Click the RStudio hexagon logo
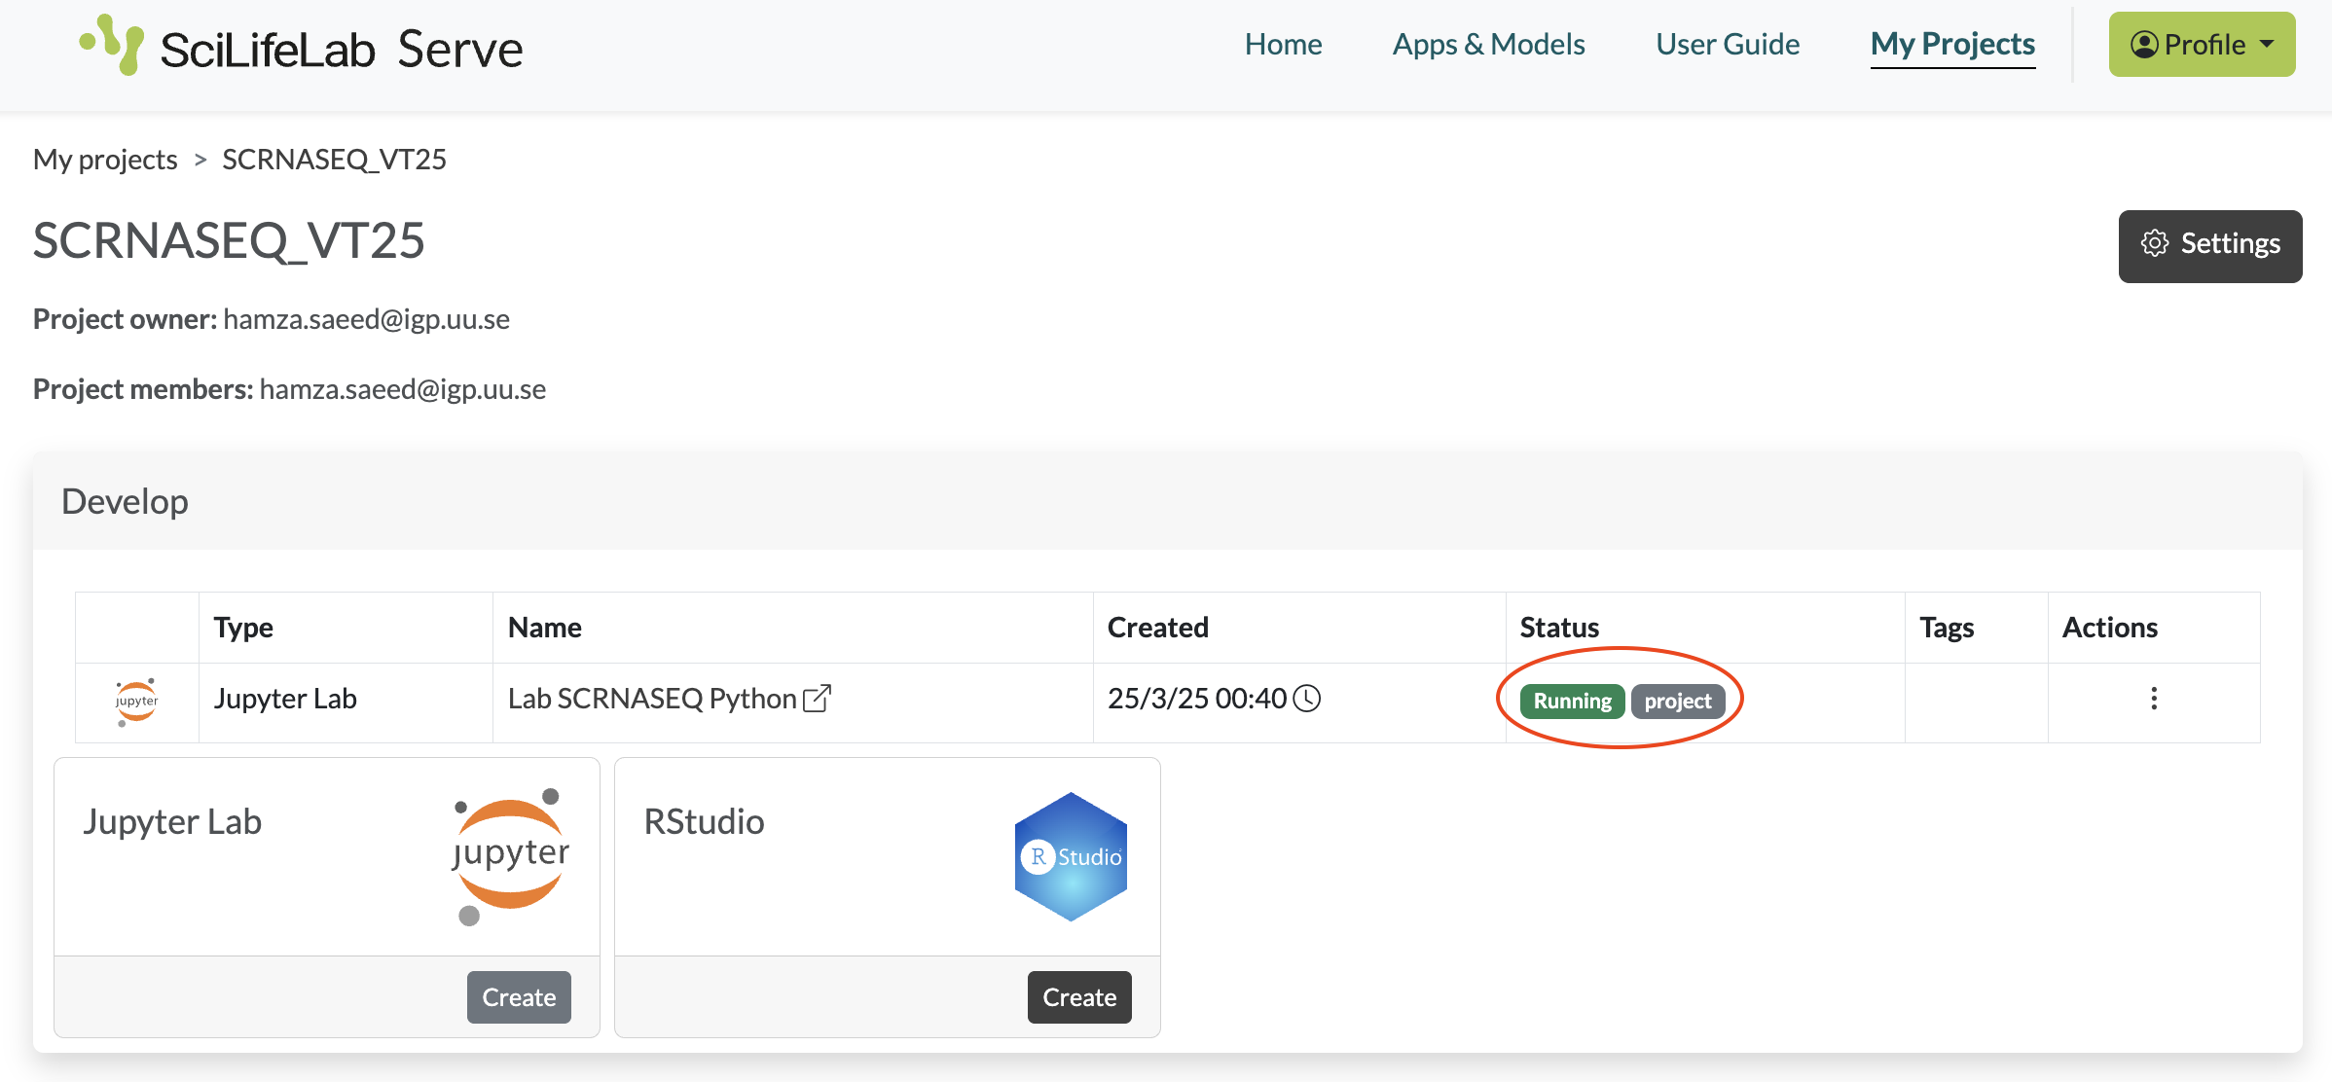Image resolution: width=2332 pixels, height=1082 pixels. (x=1071, y=856)
